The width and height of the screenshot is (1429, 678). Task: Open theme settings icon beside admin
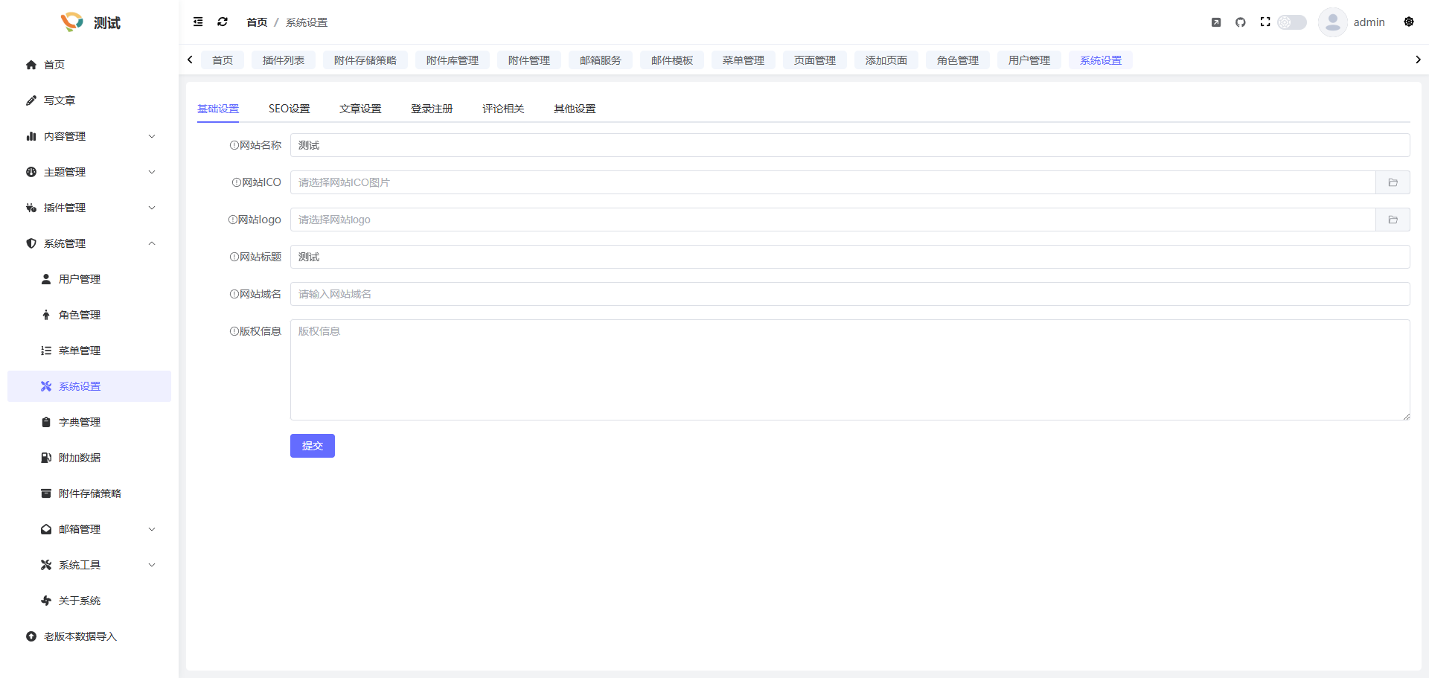coord(1408,22)
